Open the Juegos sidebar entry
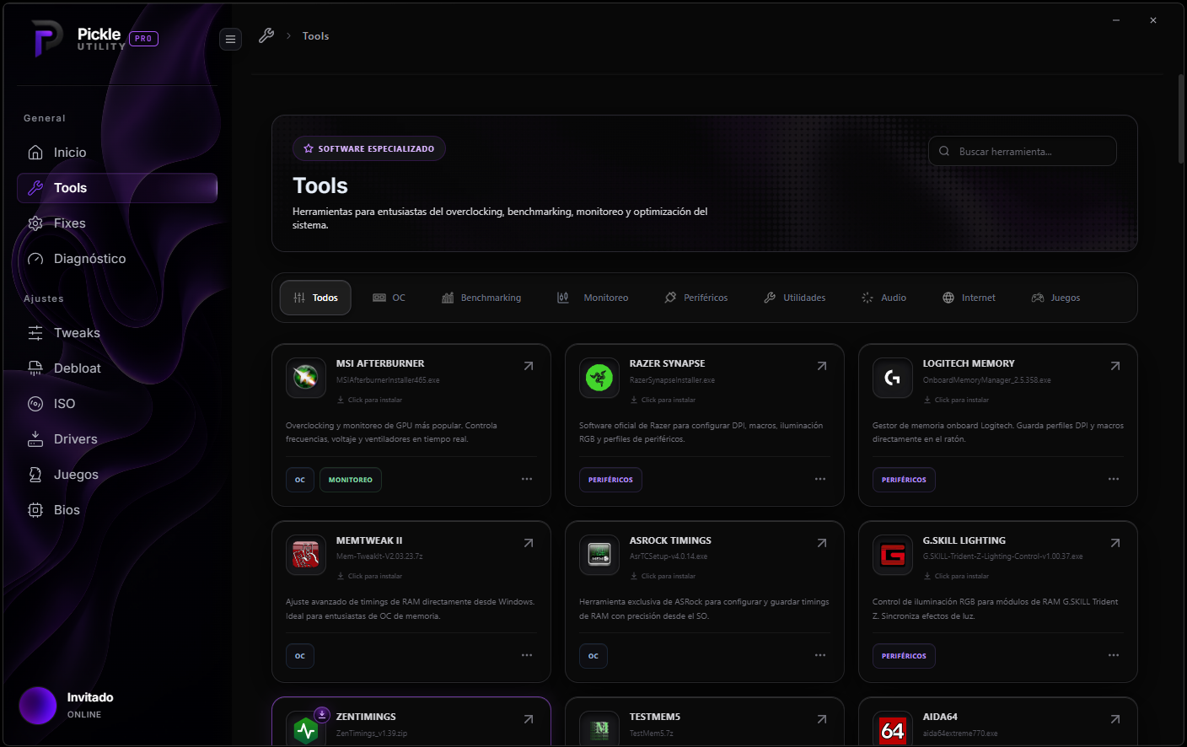Viewport: 1187px width, 747px height. click(117, 475)
